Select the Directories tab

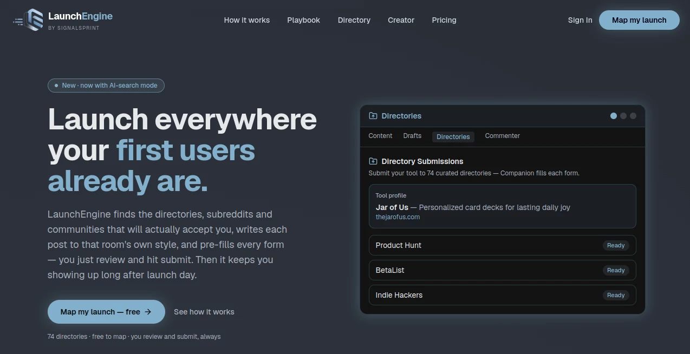point(453,137)
